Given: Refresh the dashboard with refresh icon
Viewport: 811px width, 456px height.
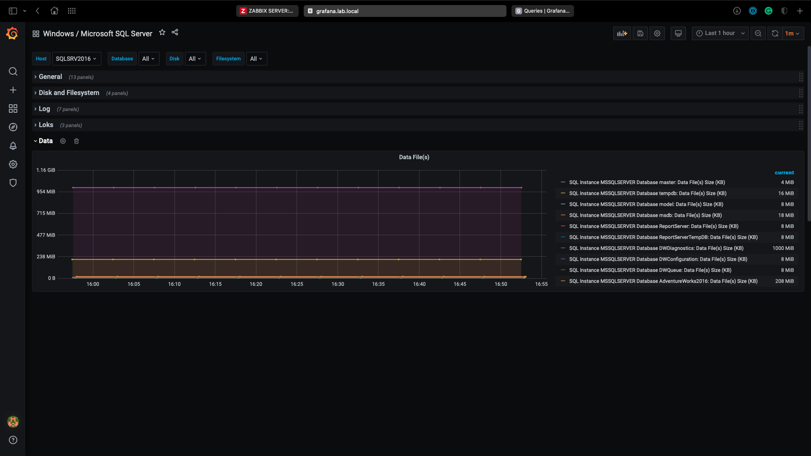Looking at the screenshot, I should click(775, 33).
